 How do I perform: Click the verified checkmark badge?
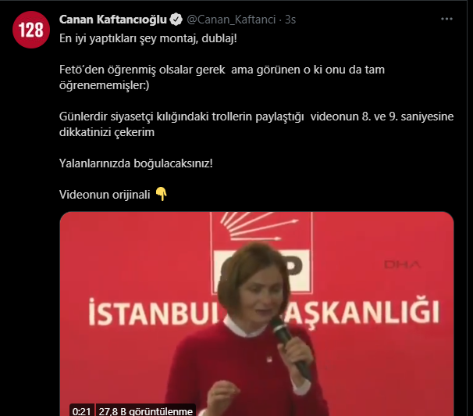pos(176,20)
